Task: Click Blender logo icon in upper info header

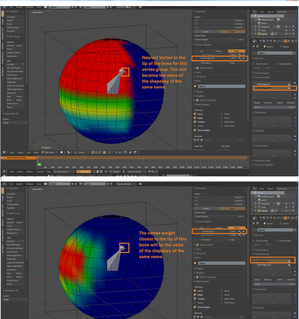Action: (x=140, y=7)
